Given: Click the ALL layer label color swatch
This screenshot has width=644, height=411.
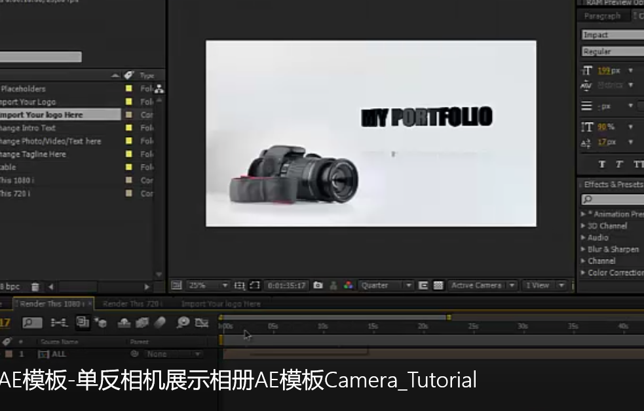Looking at the screenshot, I should pyautogui.click(x=9, y=354).
